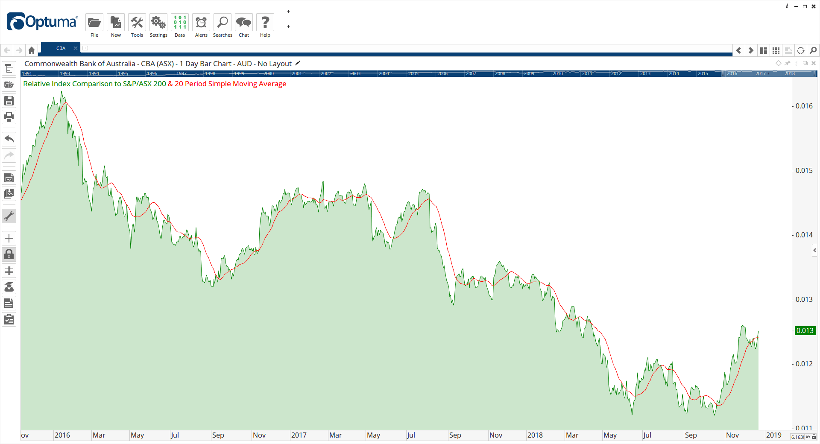Click the XY scale button bottom right
Image resolution: width=820 pixels, height=444 pixels.
[x=808, y=437]
